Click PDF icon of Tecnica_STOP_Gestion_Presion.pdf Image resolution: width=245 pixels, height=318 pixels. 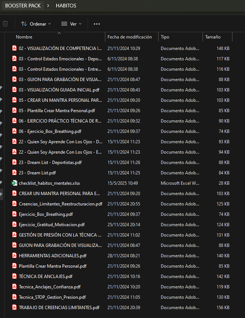[14, 297]
